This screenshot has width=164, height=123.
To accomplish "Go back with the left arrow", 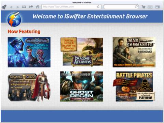I will point(11,7).
